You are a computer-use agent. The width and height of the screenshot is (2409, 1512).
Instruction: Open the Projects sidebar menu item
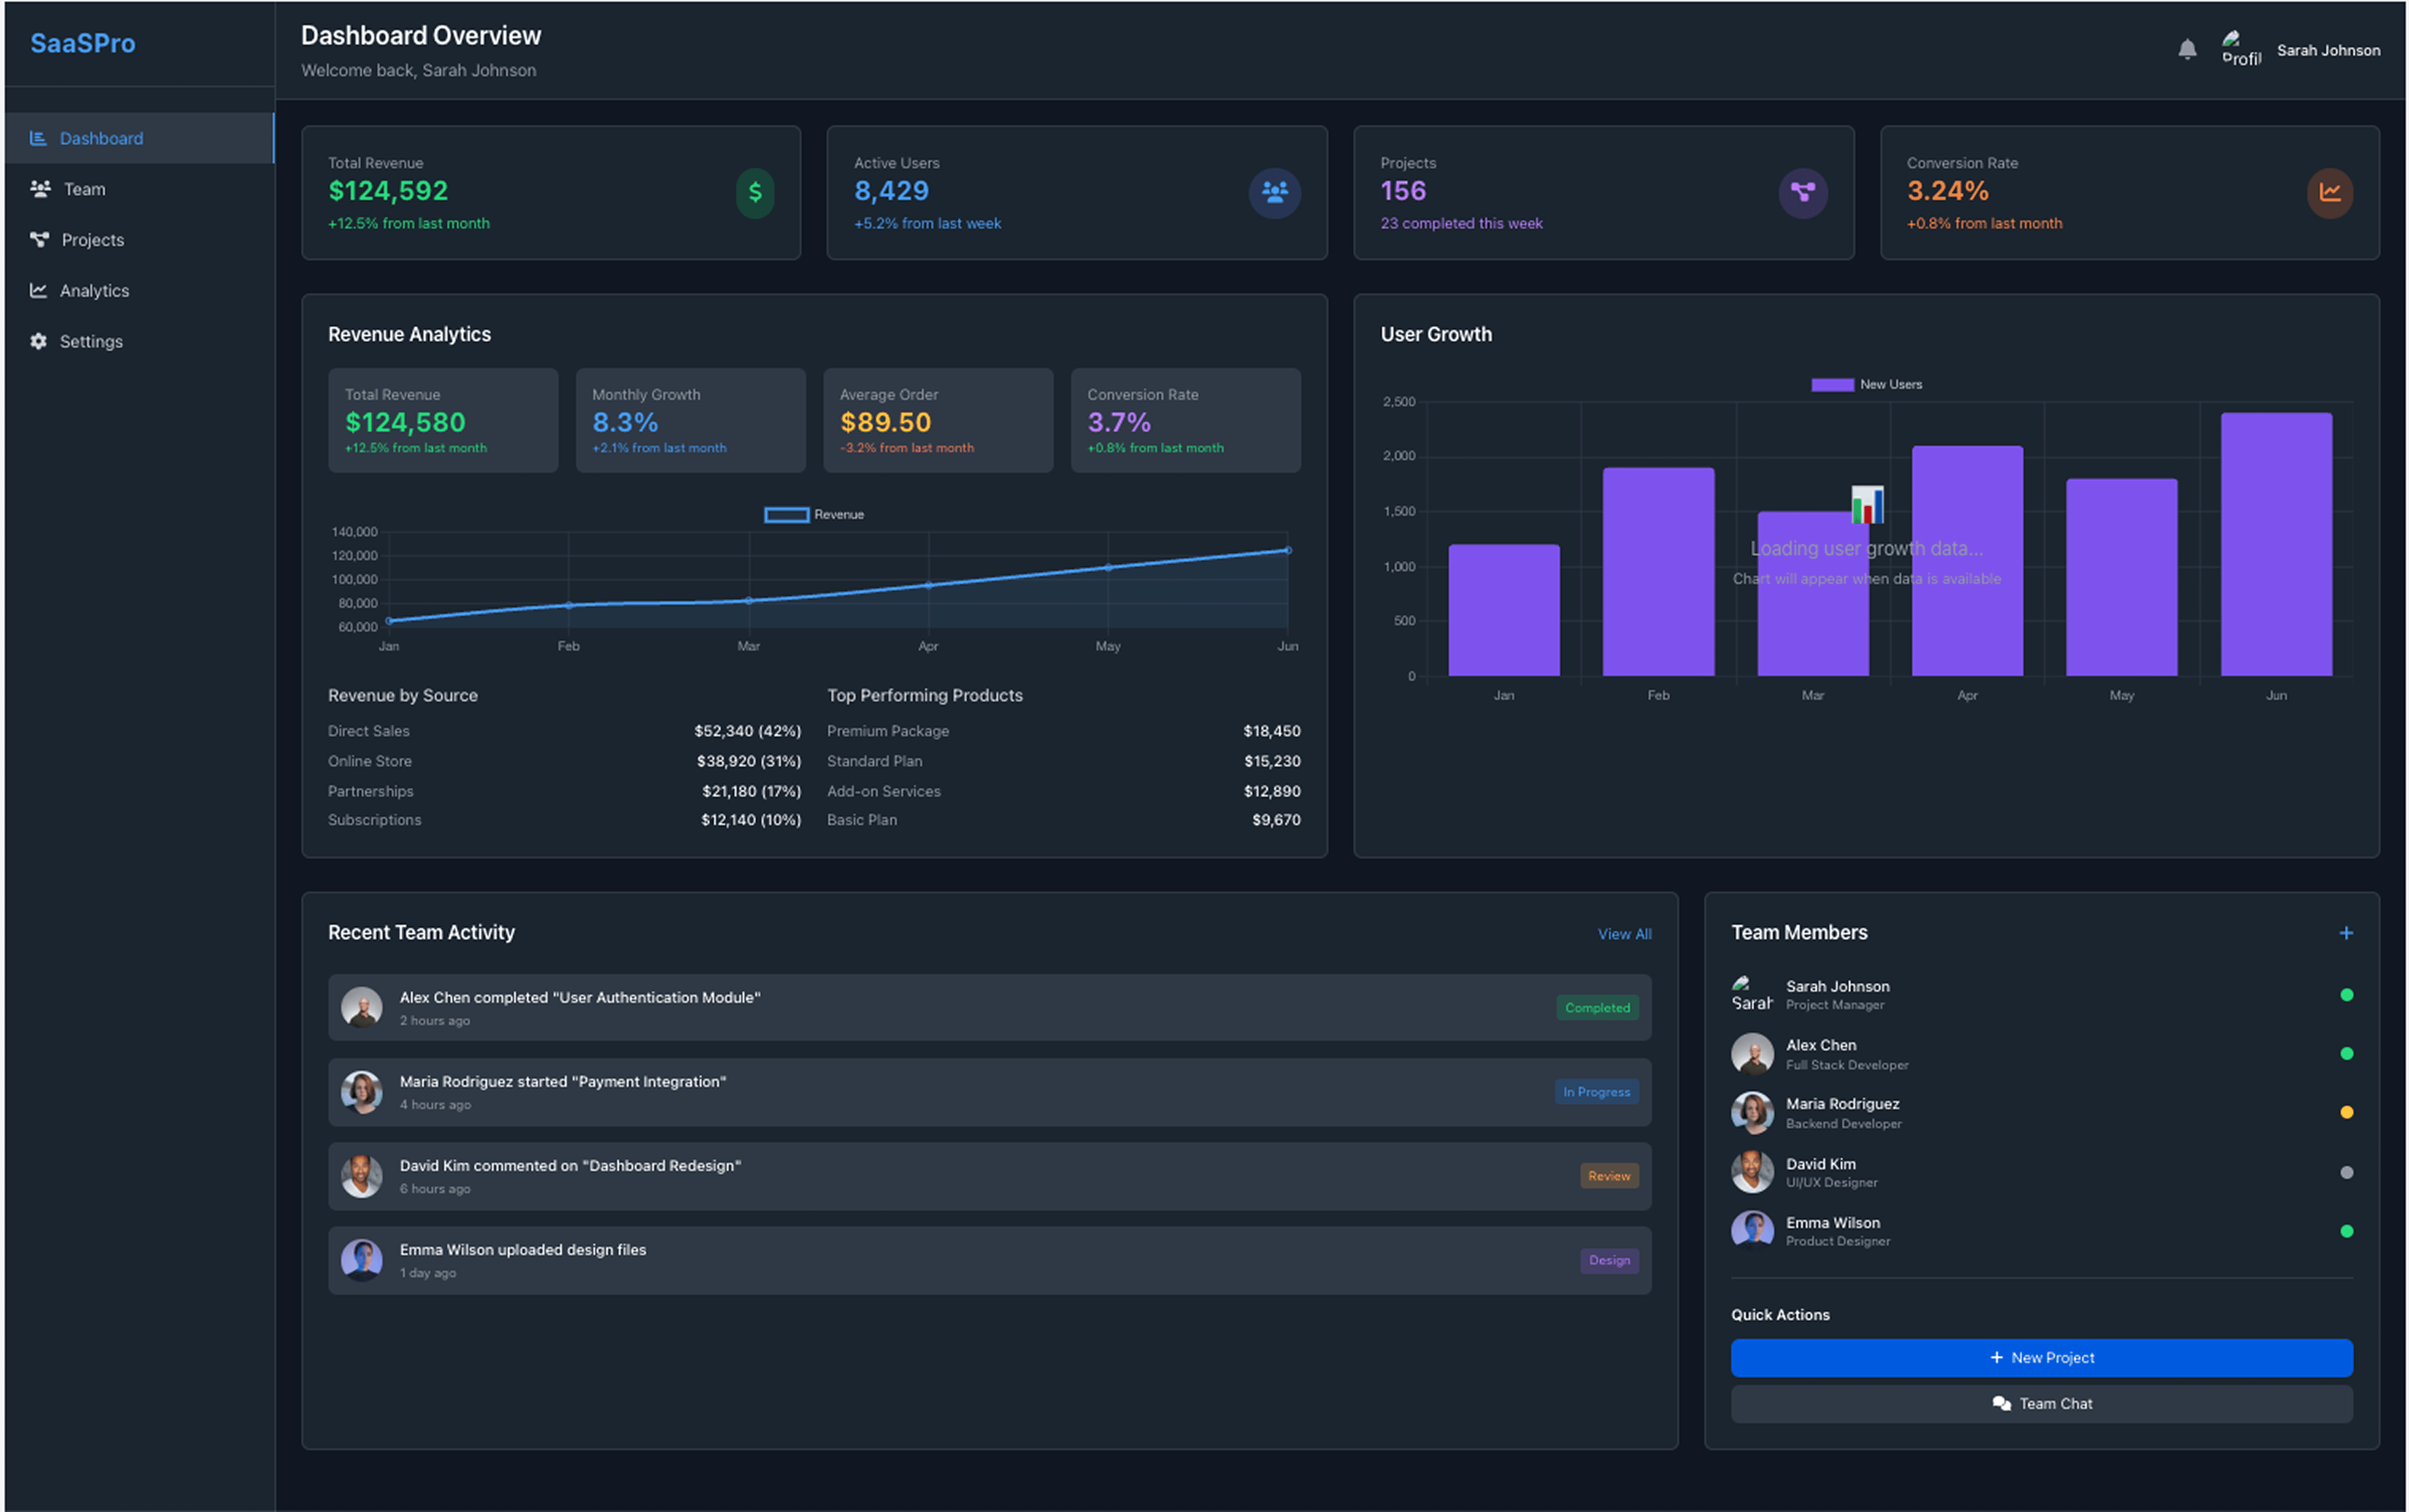92,240
